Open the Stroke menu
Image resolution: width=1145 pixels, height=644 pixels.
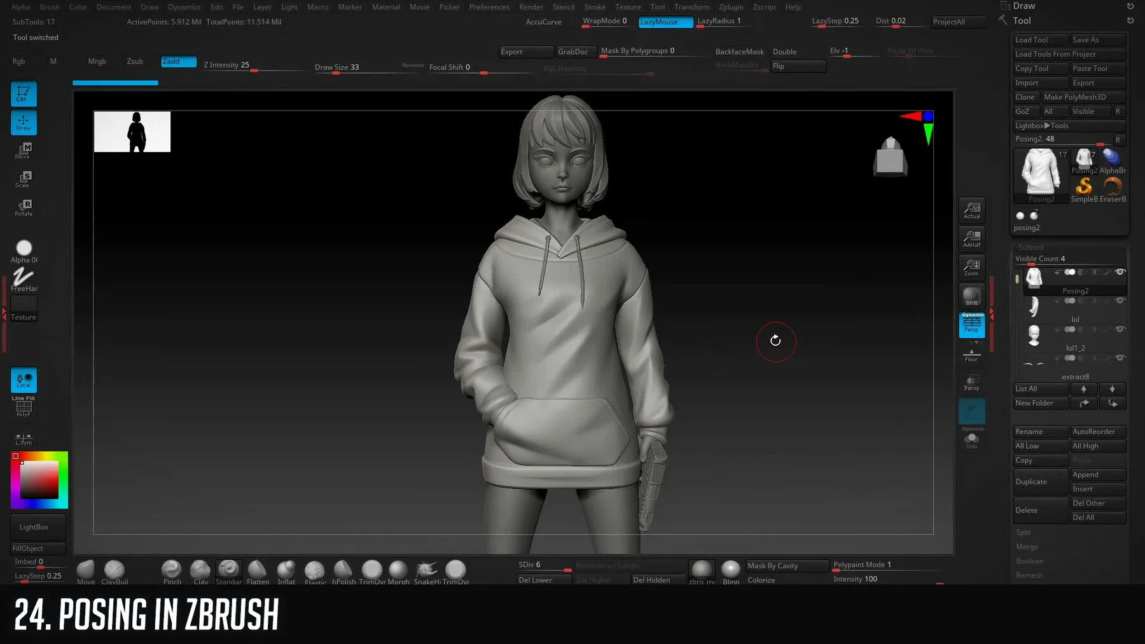click(x=595, y=7)
